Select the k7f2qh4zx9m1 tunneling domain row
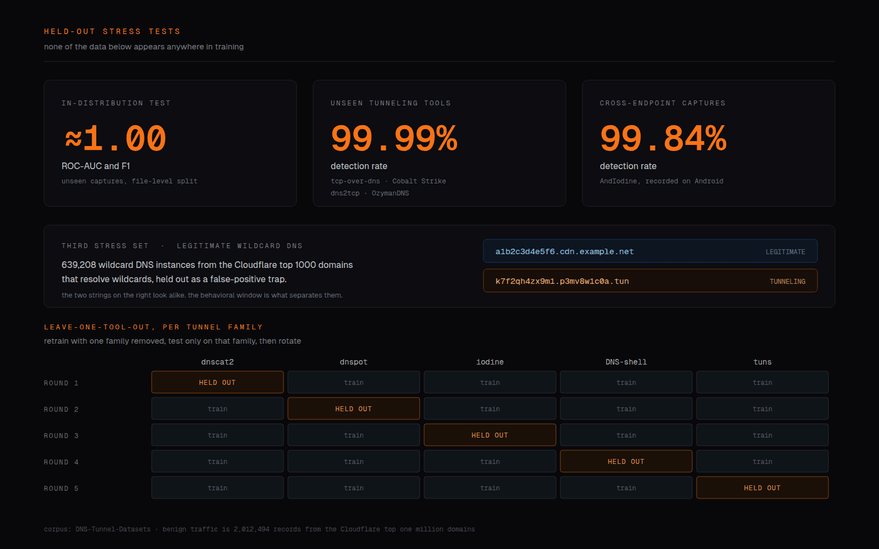Image resolution: width=879 pixels, height=549 pixels. (650, 281)
